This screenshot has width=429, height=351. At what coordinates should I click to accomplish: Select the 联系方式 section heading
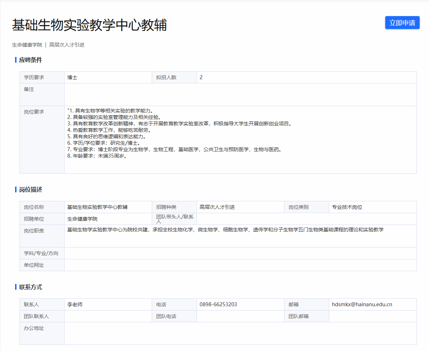click(x=30, y=287)
